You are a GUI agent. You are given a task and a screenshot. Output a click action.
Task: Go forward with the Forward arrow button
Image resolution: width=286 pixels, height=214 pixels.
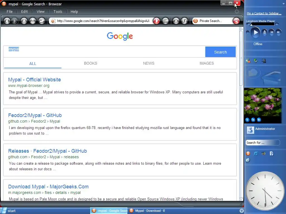(15, 21)
